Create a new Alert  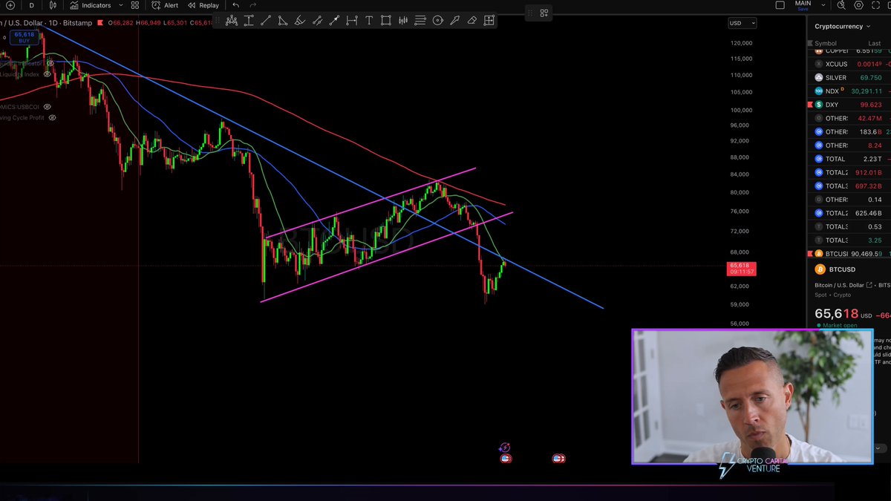pyautogui.click(x=165, y=5)
